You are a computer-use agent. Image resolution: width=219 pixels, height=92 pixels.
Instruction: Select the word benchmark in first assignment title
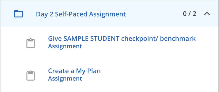point(178,39)
